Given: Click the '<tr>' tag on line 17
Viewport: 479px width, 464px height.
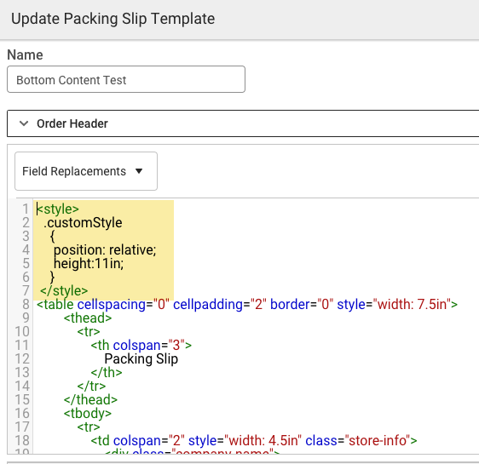Looking at the screenshot, I should tap(89, 427).
